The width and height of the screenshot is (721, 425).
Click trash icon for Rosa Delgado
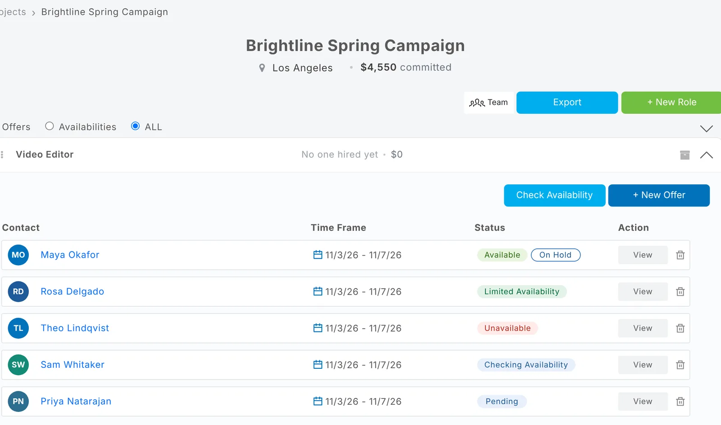tap(680, 291)
